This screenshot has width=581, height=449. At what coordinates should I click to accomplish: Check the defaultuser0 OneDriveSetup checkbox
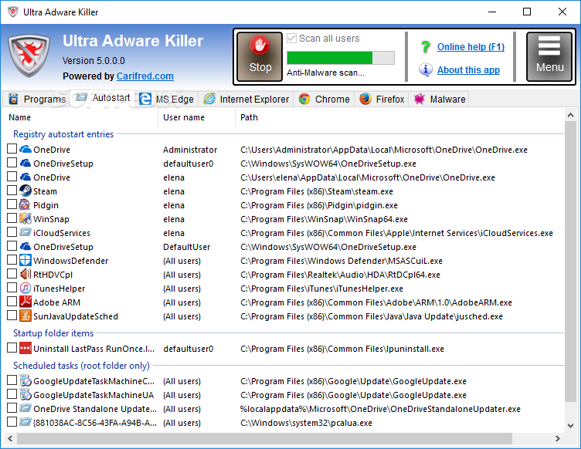pos(12,163)
